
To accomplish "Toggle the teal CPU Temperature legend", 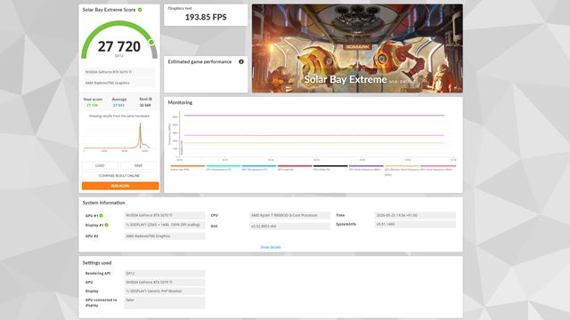I will click(224, 168).
